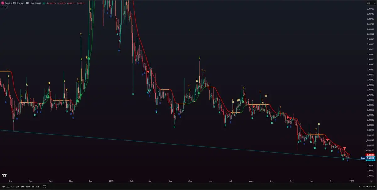
Task: Select the 1D time range
Action: click(3, 187)
